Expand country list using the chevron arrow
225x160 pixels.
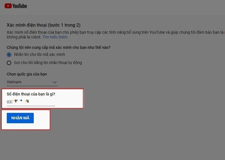coord(55,82)
